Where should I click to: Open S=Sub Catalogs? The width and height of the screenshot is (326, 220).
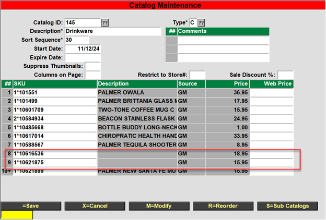click(x=287, y=205)
